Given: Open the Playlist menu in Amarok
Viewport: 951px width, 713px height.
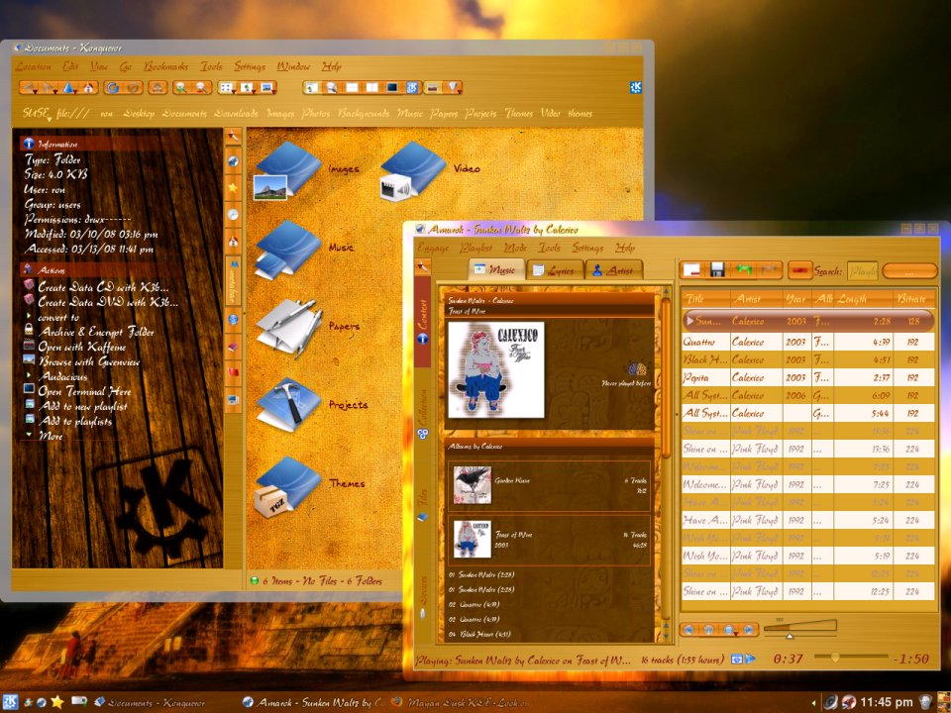Looking at the screenshot, I should pos(476,248).
